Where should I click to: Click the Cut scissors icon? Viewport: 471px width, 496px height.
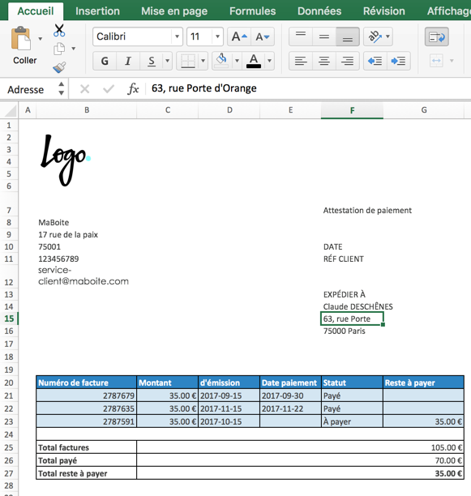tap(59, 31)
